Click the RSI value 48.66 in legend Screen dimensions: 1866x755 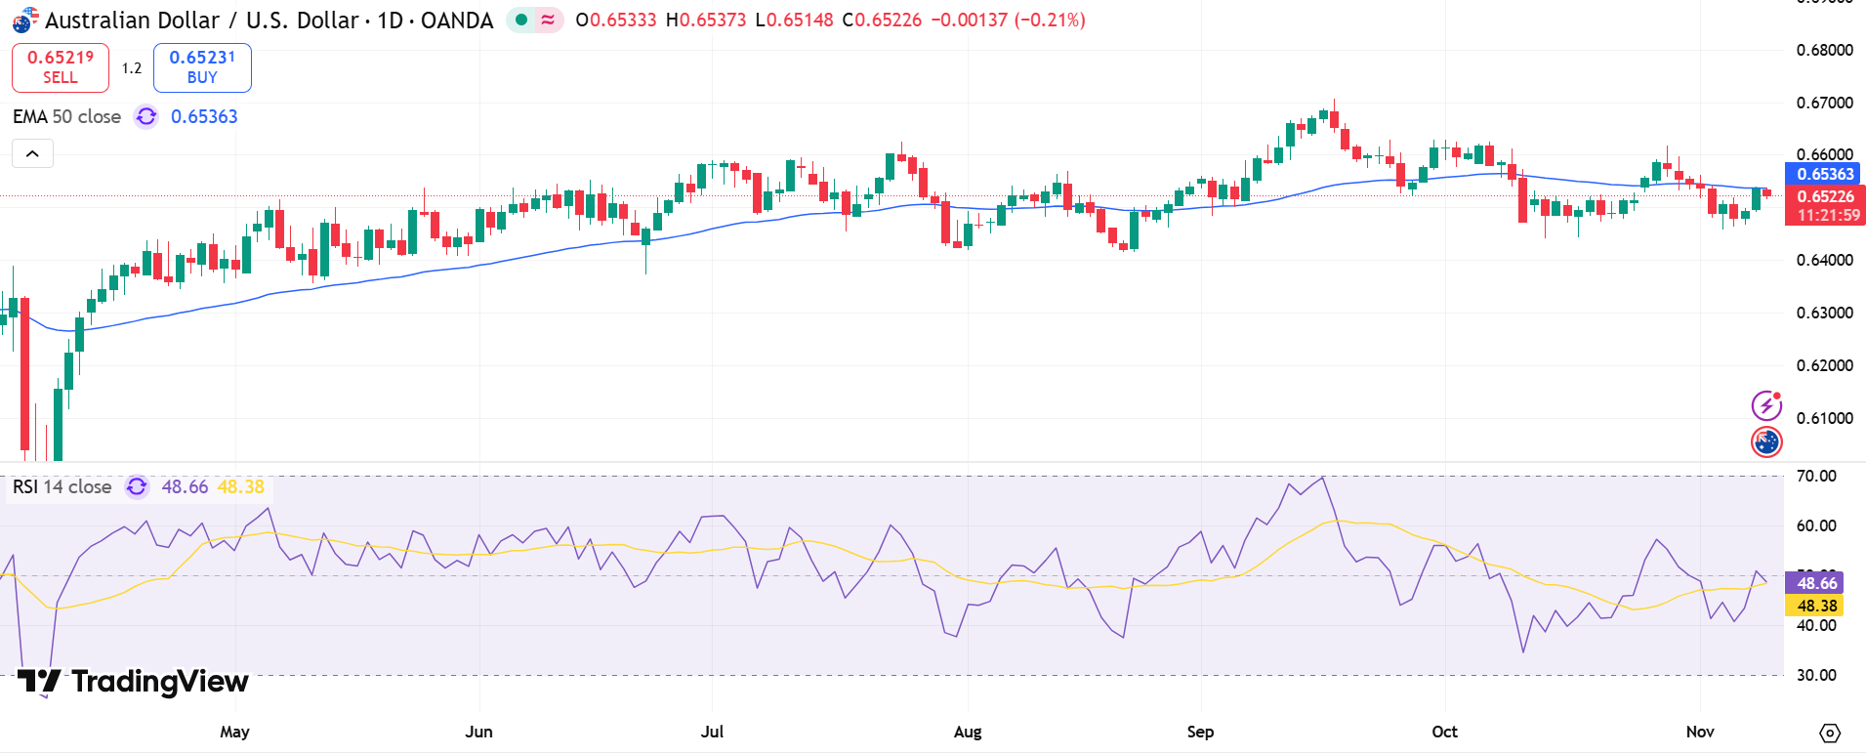tap(185, 486)
